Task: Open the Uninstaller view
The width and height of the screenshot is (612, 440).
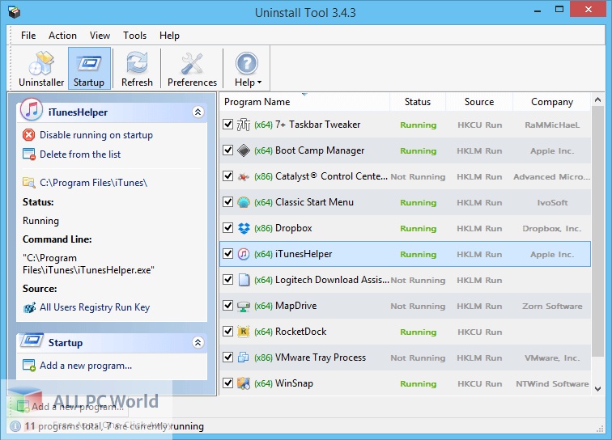Action: tap(41, 69)
